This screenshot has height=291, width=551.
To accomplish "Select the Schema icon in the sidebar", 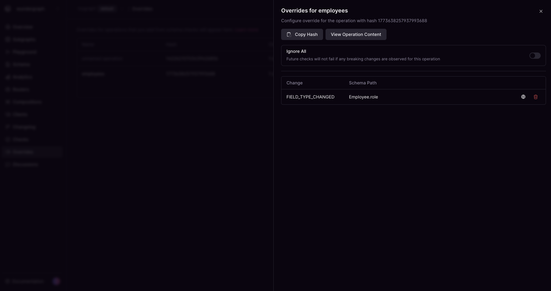I will click(8, 64).
